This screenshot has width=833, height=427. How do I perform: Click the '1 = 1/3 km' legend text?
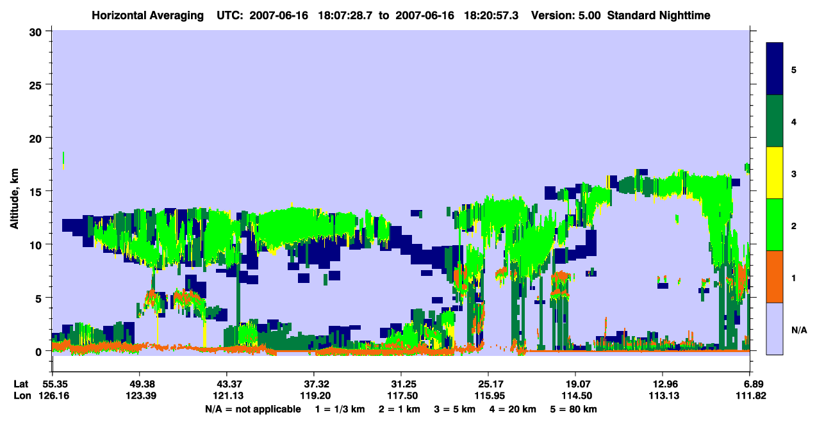coord(340,409)
